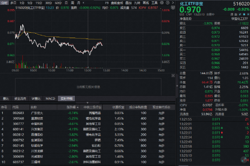Select row with code 603737

pyautogui.click(x=88, y=162)
